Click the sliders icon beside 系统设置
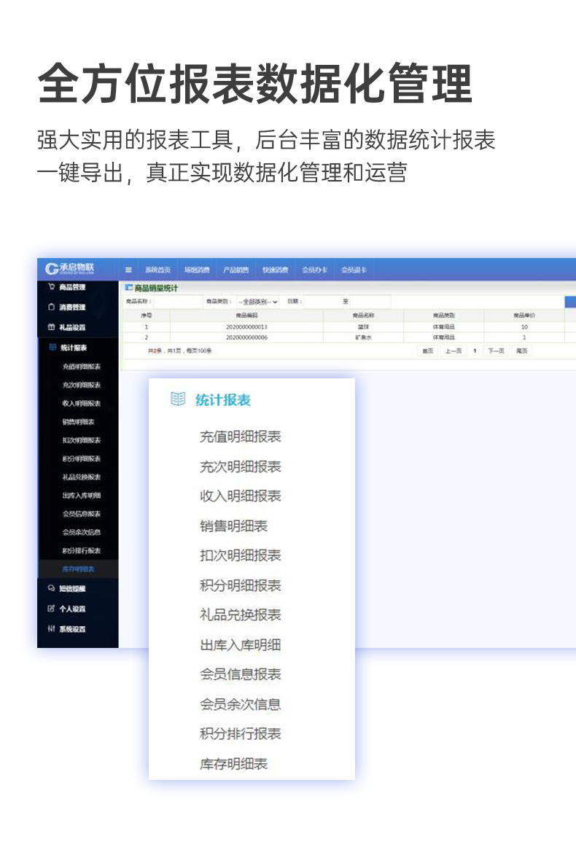 click(x=51, y=629)
